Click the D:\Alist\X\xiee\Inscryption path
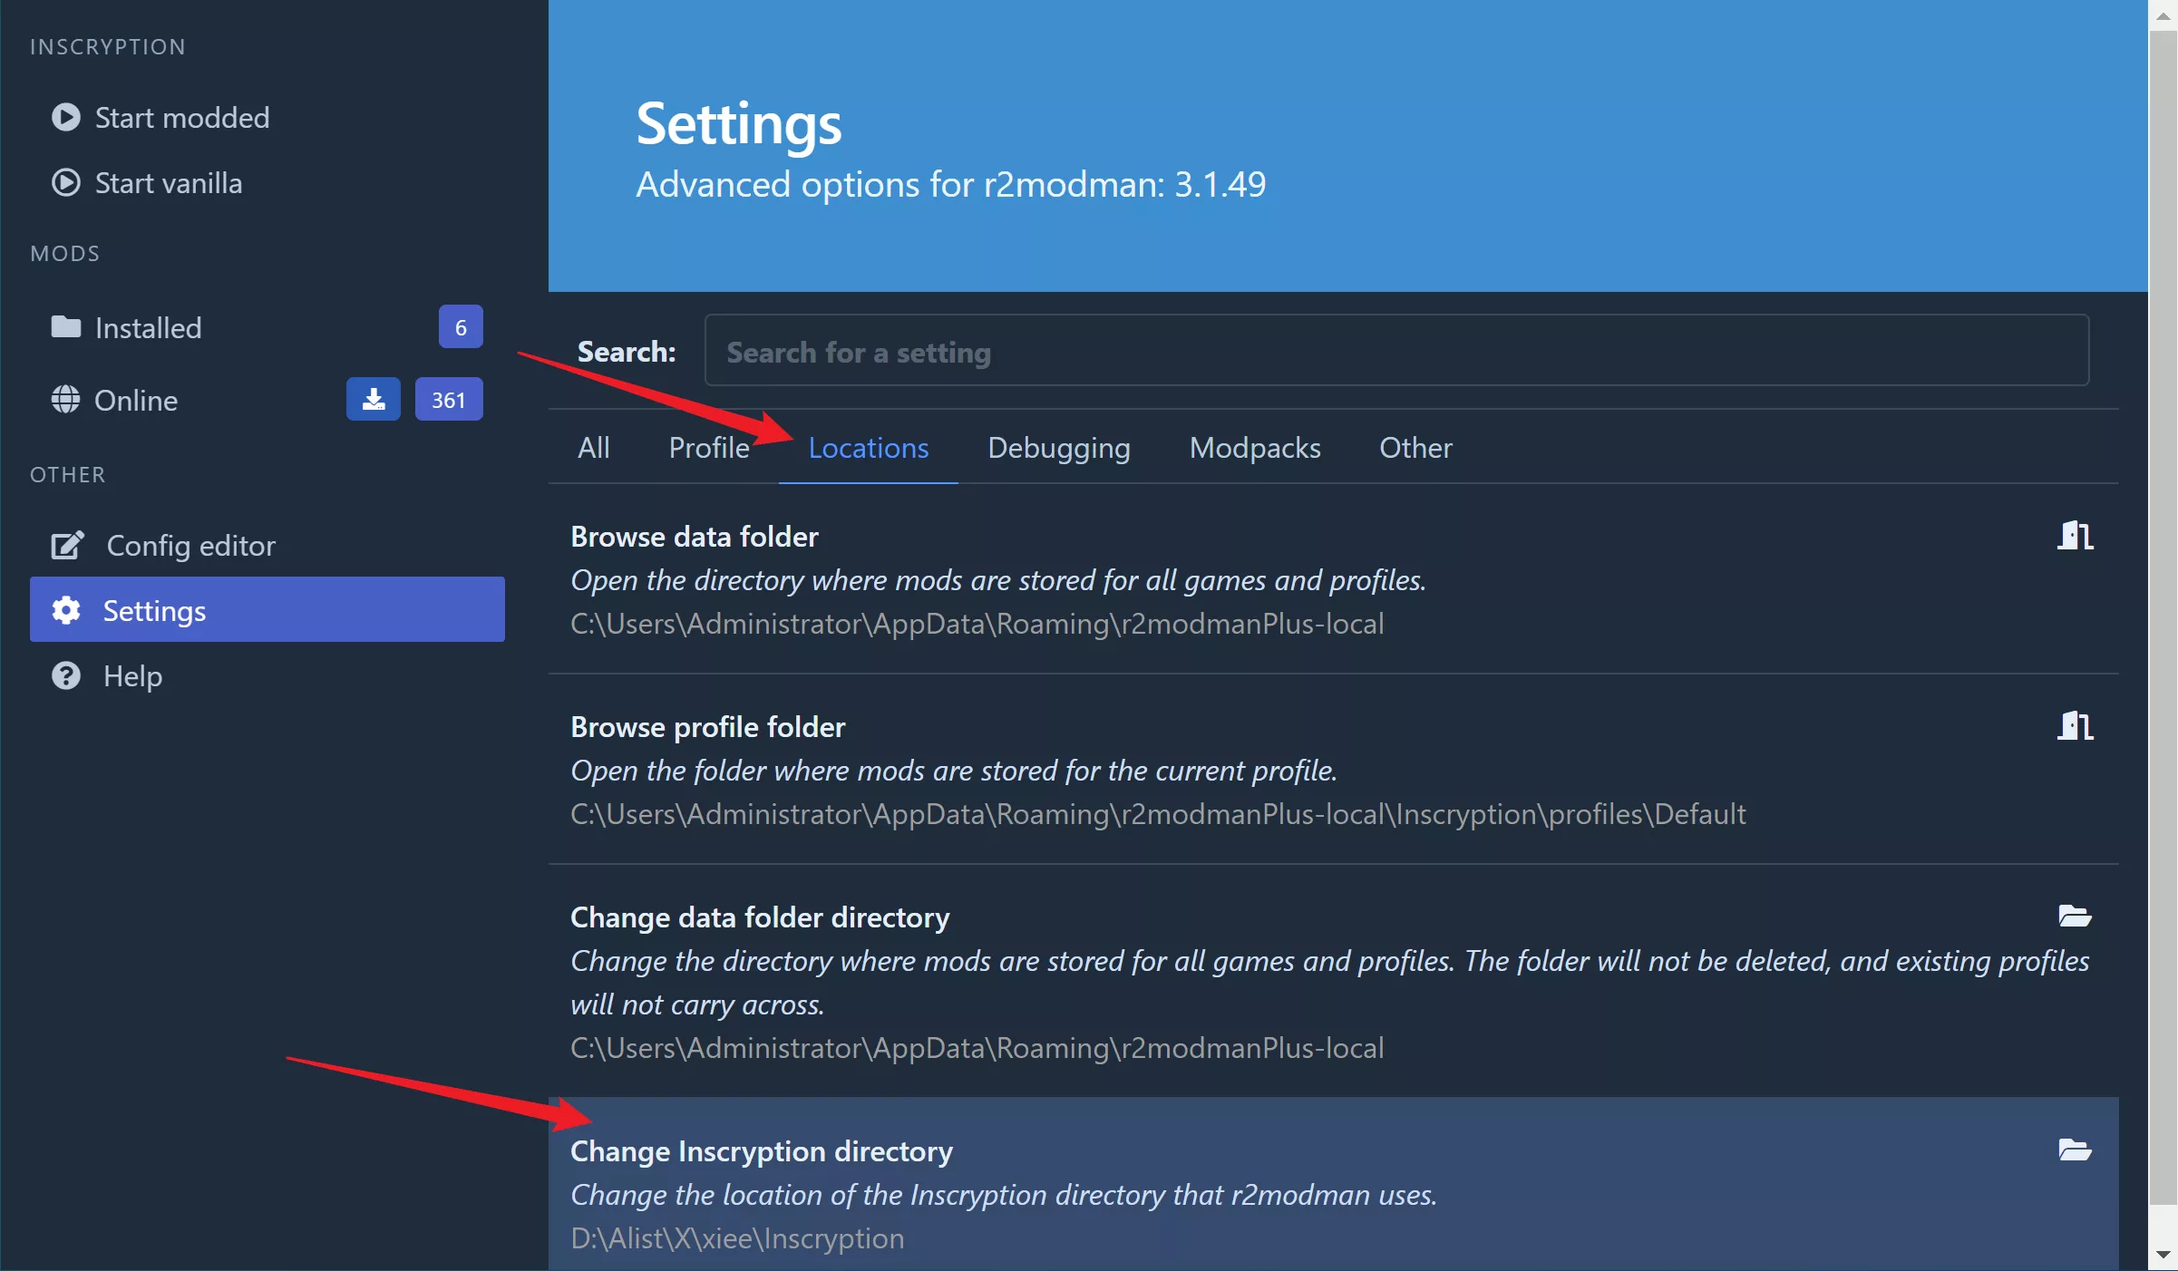Image resolution: width=2178 pixels, height=1271 pixels. [737, 1238]
